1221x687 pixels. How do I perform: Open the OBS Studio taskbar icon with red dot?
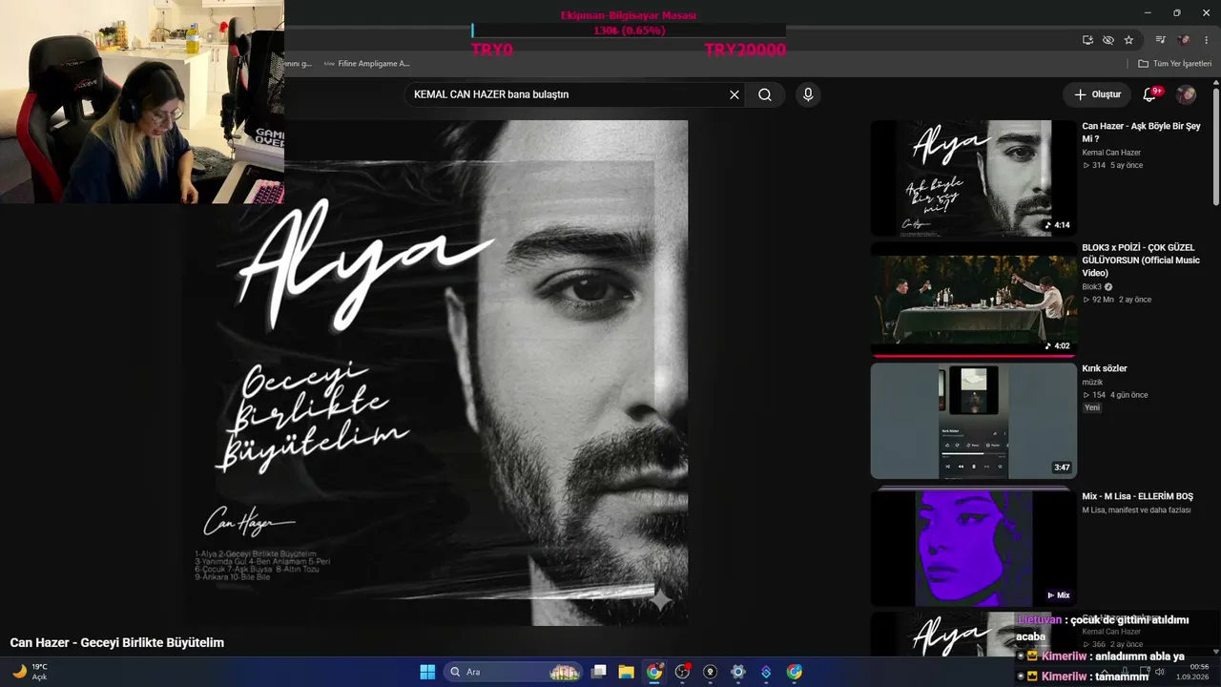[682, 672]
